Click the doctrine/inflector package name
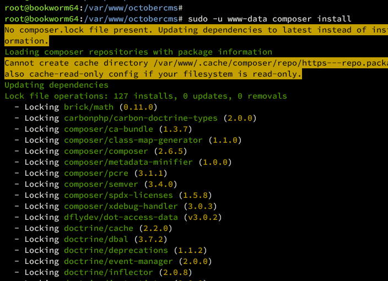 pos(109,272)
